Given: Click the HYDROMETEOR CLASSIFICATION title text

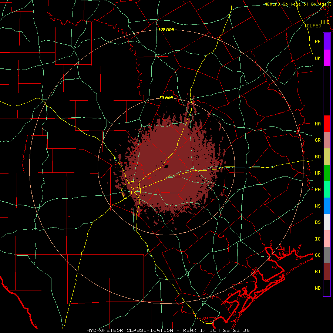Looking at the screenshot, I should coord(130,330).
